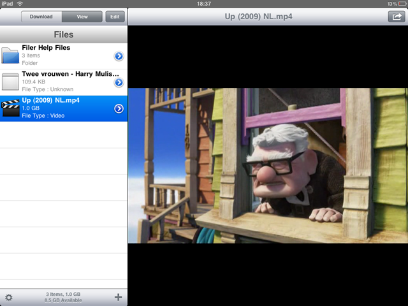
Task: Open the share export icon
Action: pos(395,17)
